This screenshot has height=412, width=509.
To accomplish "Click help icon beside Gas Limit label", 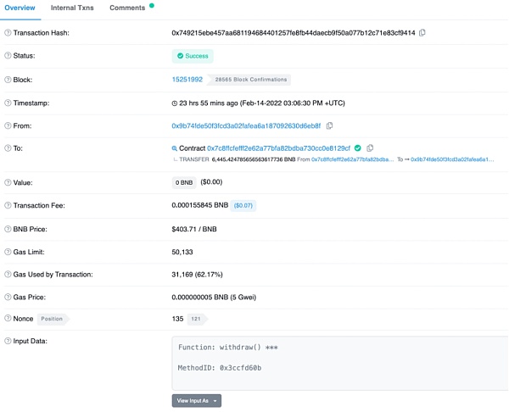I will (8, 252).
